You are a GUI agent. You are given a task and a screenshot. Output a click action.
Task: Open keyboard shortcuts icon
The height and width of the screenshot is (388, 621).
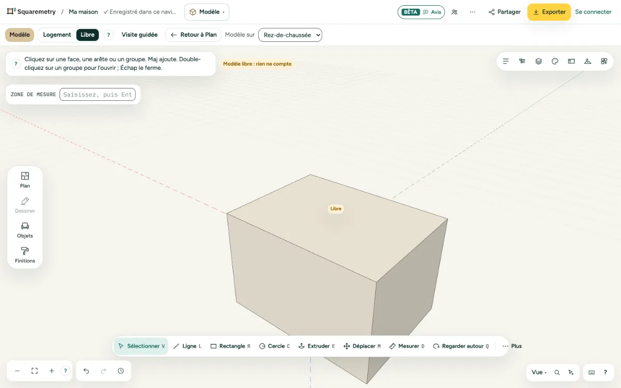coord(592,372)
